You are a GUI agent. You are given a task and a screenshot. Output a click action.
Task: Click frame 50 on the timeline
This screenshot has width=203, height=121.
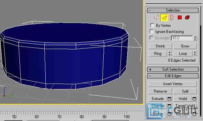pos(14,117)
